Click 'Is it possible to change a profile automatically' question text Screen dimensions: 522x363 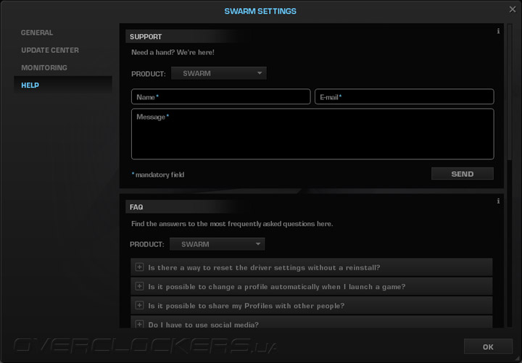coord(277,287)
